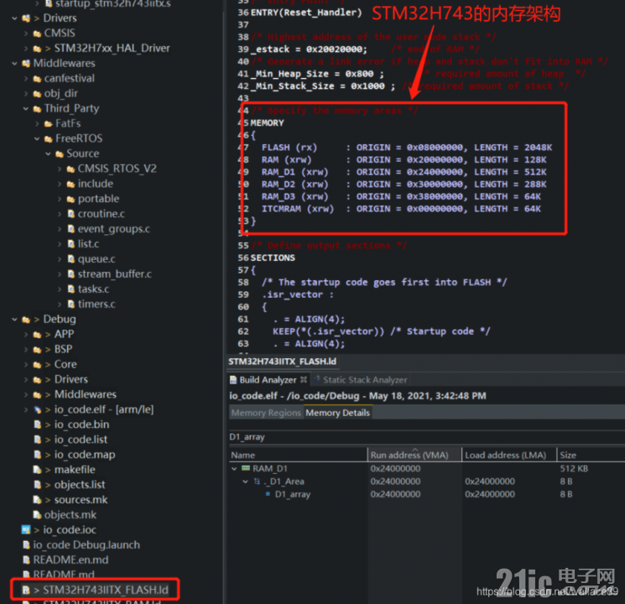Click the FatFs folder icon
Viewport: 625px width, 604px height.
pos(48,124)
